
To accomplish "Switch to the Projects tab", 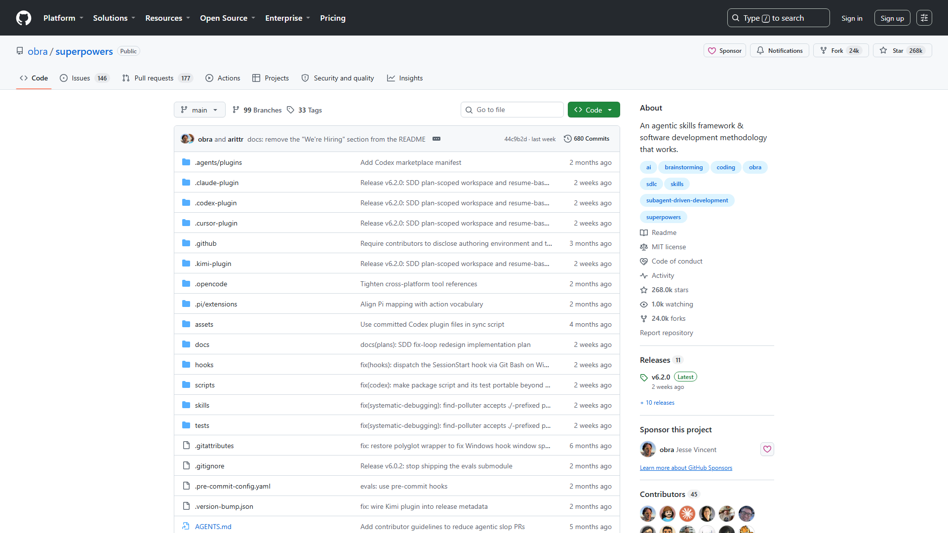I will (271, 78).
